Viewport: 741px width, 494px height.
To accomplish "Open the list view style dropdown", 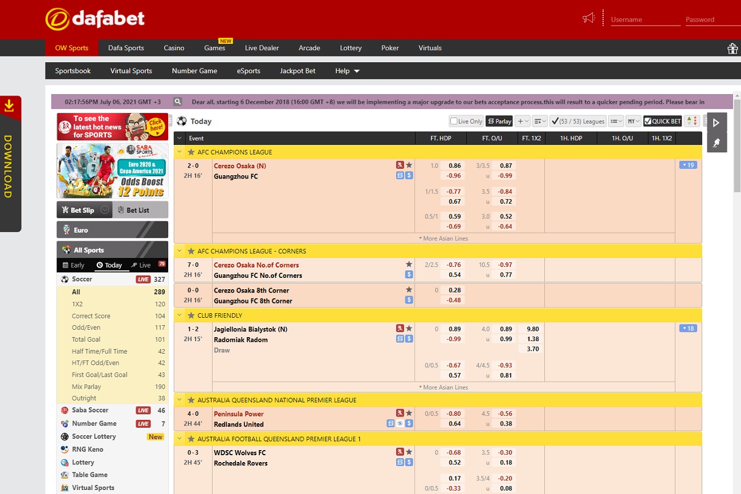I will (x=616, y=121).
